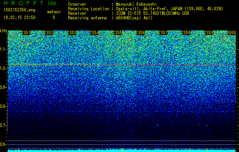
Task: Click the 2352 time marker
Action: 49,33
